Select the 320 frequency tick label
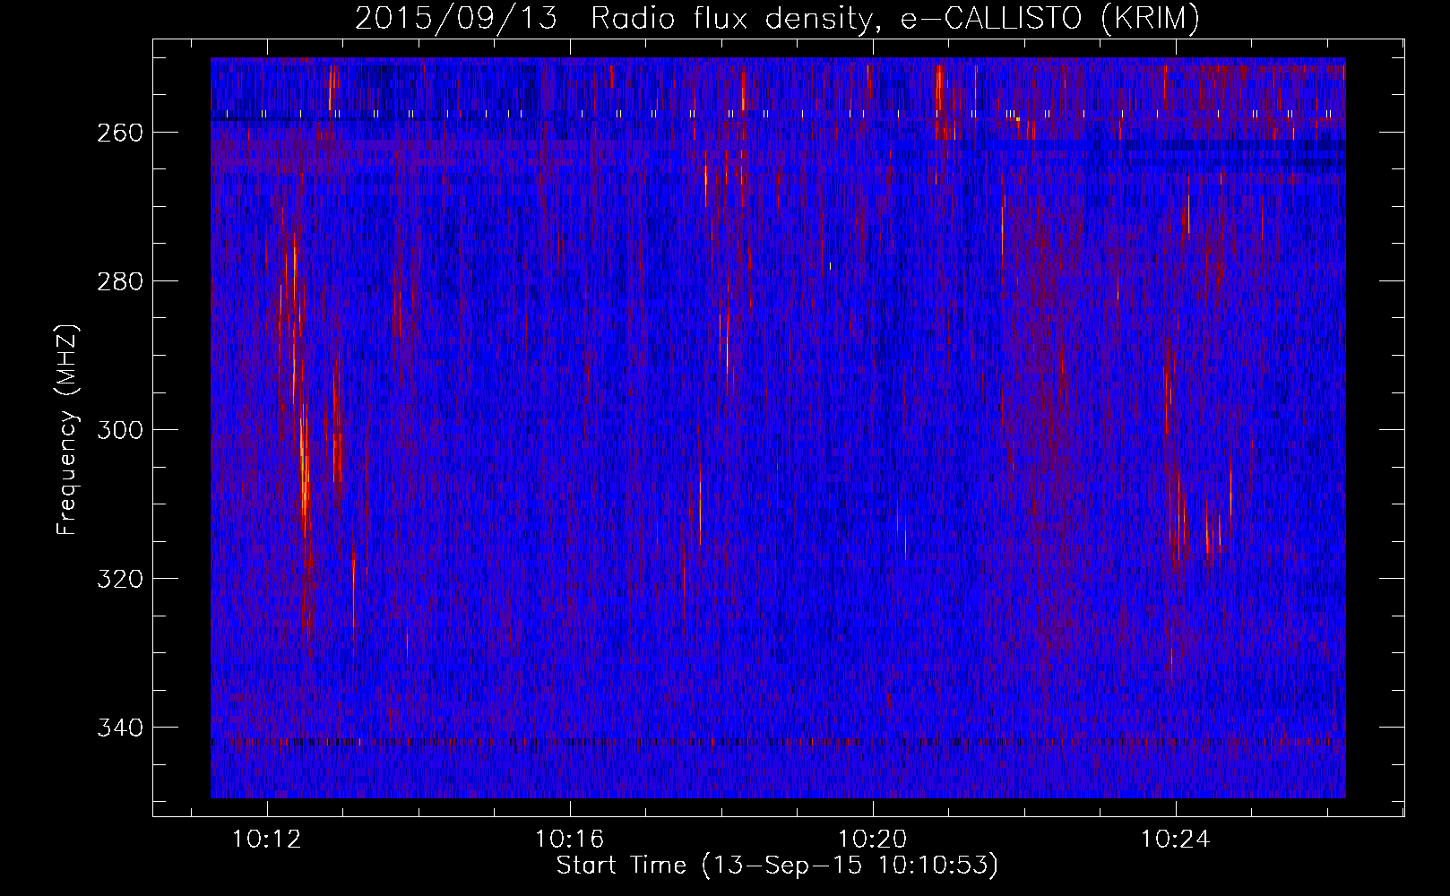Image resolution: width=1450 pixels, height=896 pixels. click(x=119, y=579)
